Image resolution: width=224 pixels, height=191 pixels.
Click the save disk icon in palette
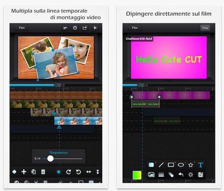(200, 175)
